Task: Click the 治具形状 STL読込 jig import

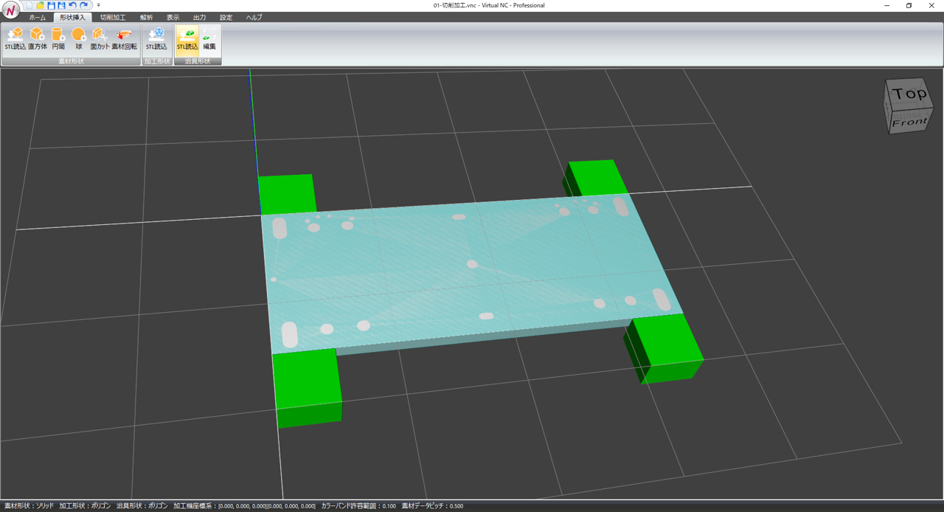Action: tap(187, 38)
